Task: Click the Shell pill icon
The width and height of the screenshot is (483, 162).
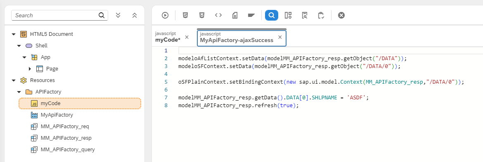Action: [x=28, y=46]
